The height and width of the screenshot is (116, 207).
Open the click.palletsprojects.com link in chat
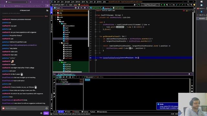pyautogui.click(x=23, y=45)
